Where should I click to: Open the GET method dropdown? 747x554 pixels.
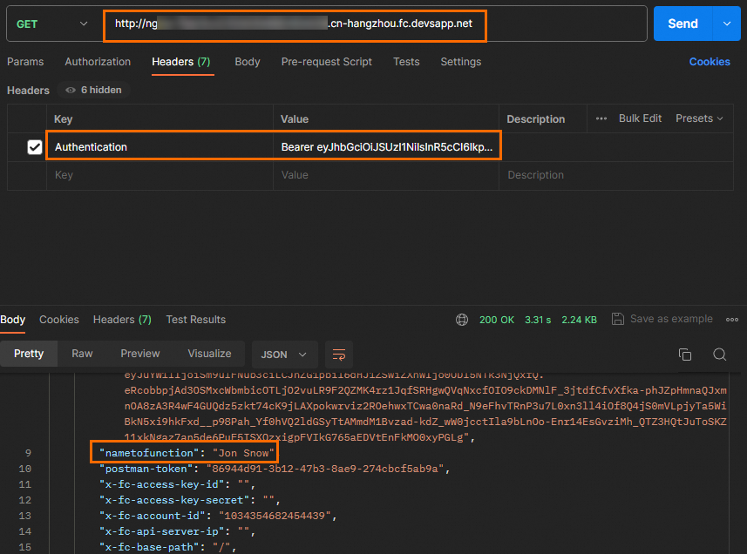(51, 24)
